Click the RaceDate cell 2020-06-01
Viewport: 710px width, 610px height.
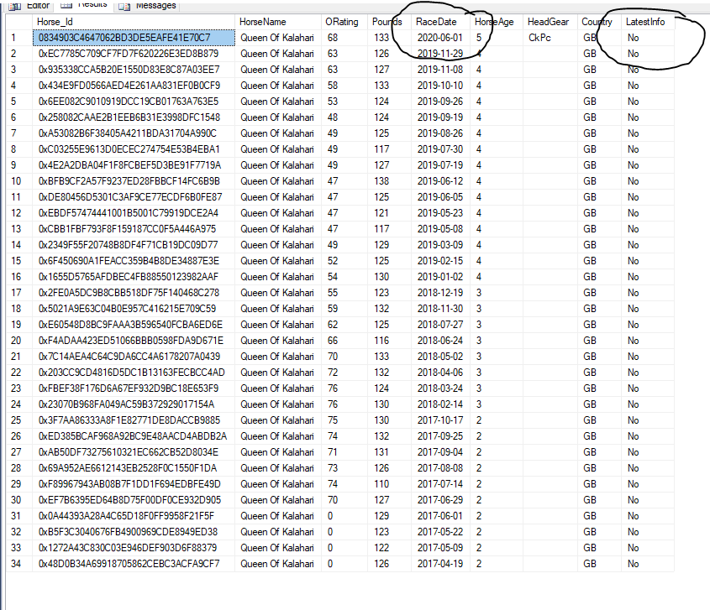[x=440, y=38]
